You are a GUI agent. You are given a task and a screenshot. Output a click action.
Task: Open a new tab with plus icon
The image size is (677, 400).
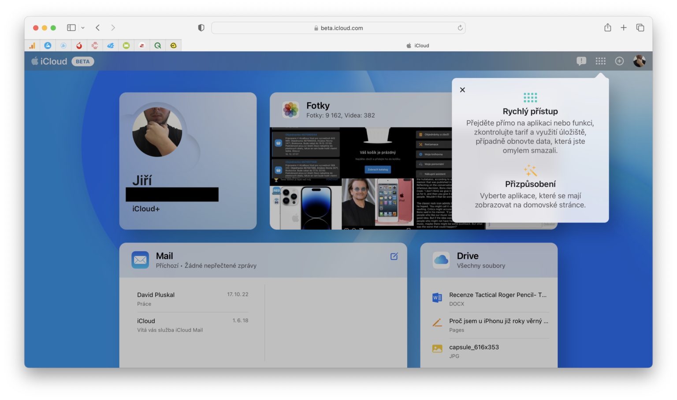(624, 28)
